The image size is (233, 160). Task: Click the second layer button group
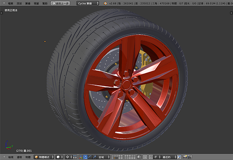click(130, 157)
